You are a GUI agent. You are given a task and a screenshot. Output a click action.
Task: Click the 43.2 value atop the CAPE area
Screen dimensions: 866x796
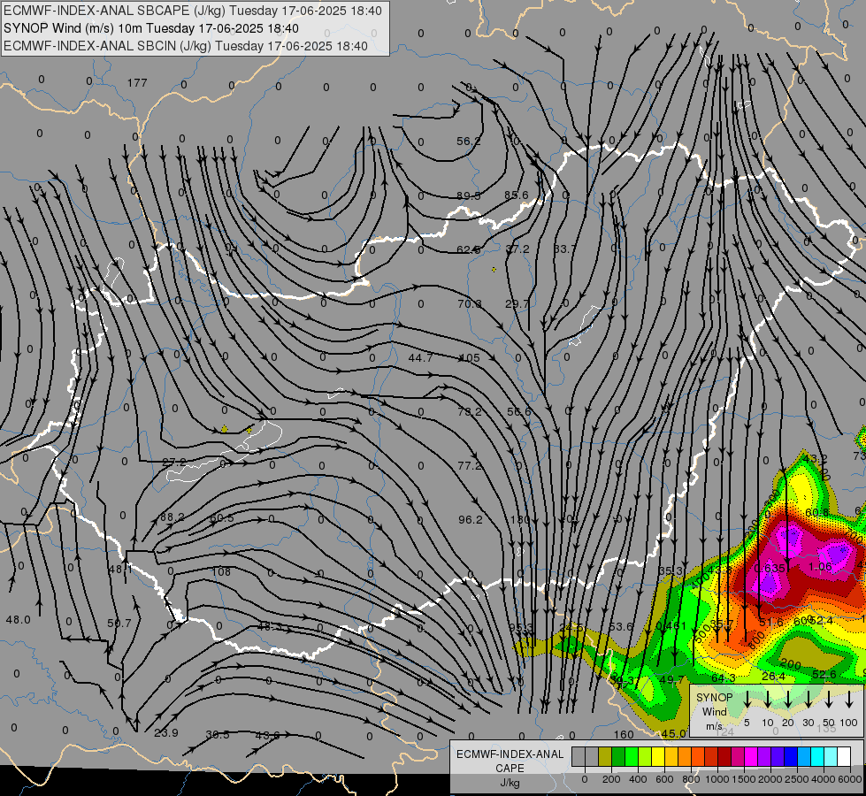(815, 459)
